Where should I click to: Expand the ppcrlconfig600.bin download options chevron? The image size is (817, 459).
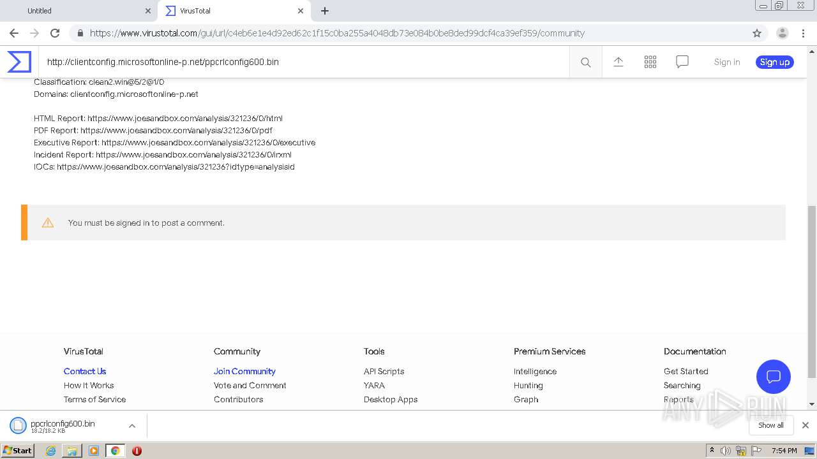(x=132, y=426)
